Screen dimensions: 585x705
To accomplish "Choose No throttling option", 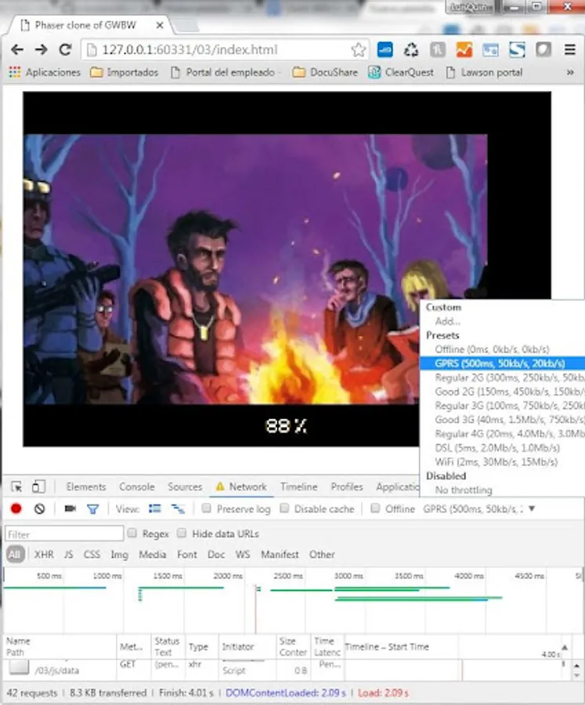I will click(x=502, y=490).
